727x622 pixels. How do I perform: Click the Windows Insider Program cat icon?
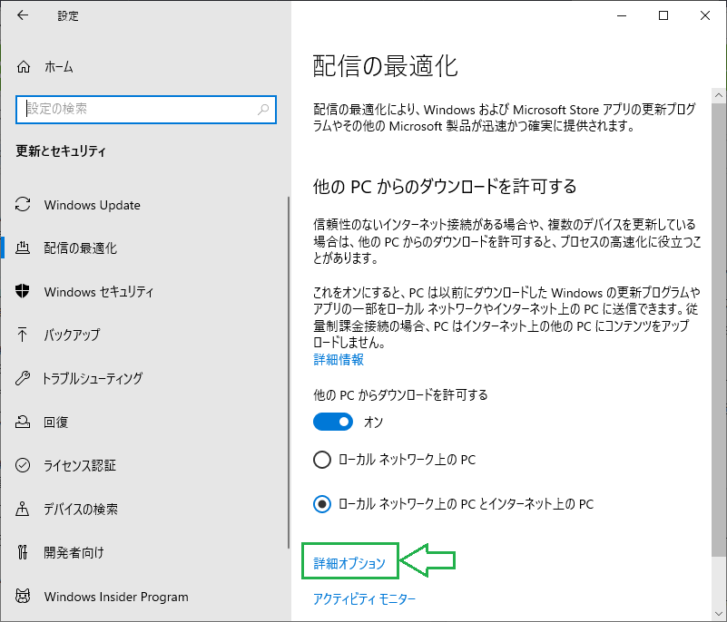(23, 596)
